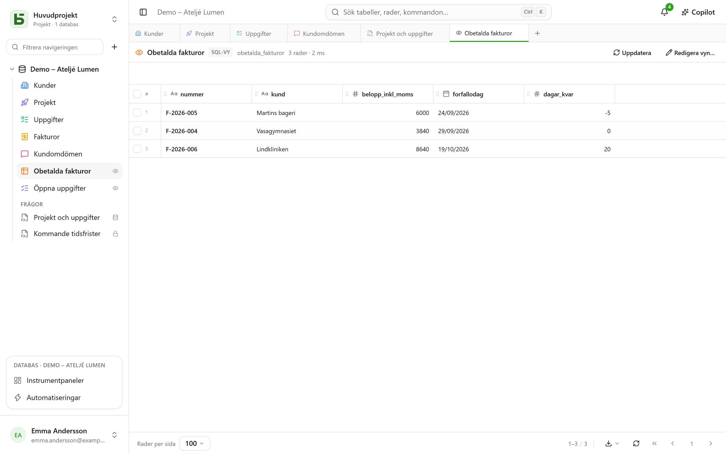Click lock icon next to Kommande tidsfrister
The height and width of the screenshot is (454, 726).
tap(115, 234)
